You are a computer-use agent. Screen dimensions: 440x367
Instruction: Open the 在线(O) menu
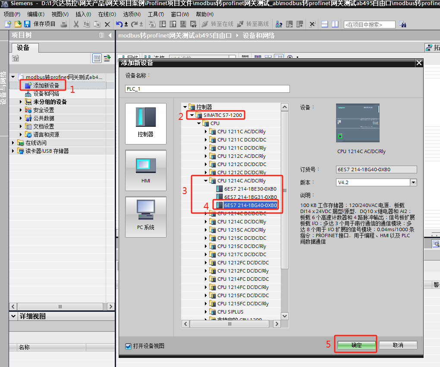(x=107, y=14)
